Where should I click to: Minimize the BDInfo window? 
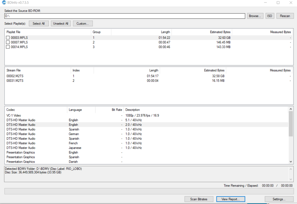(265, 3)
